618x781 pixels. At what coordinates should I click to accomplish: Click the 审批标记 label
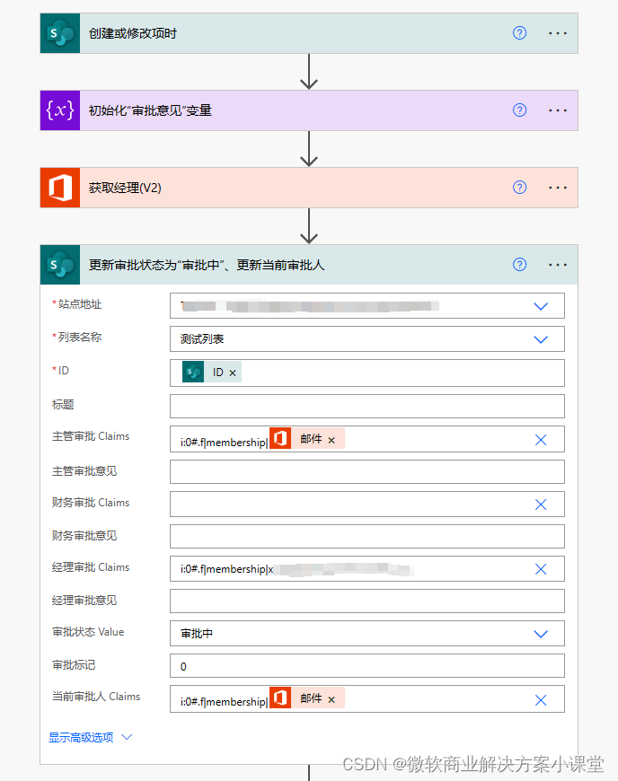pyautogui.click(x=74, y=665)
